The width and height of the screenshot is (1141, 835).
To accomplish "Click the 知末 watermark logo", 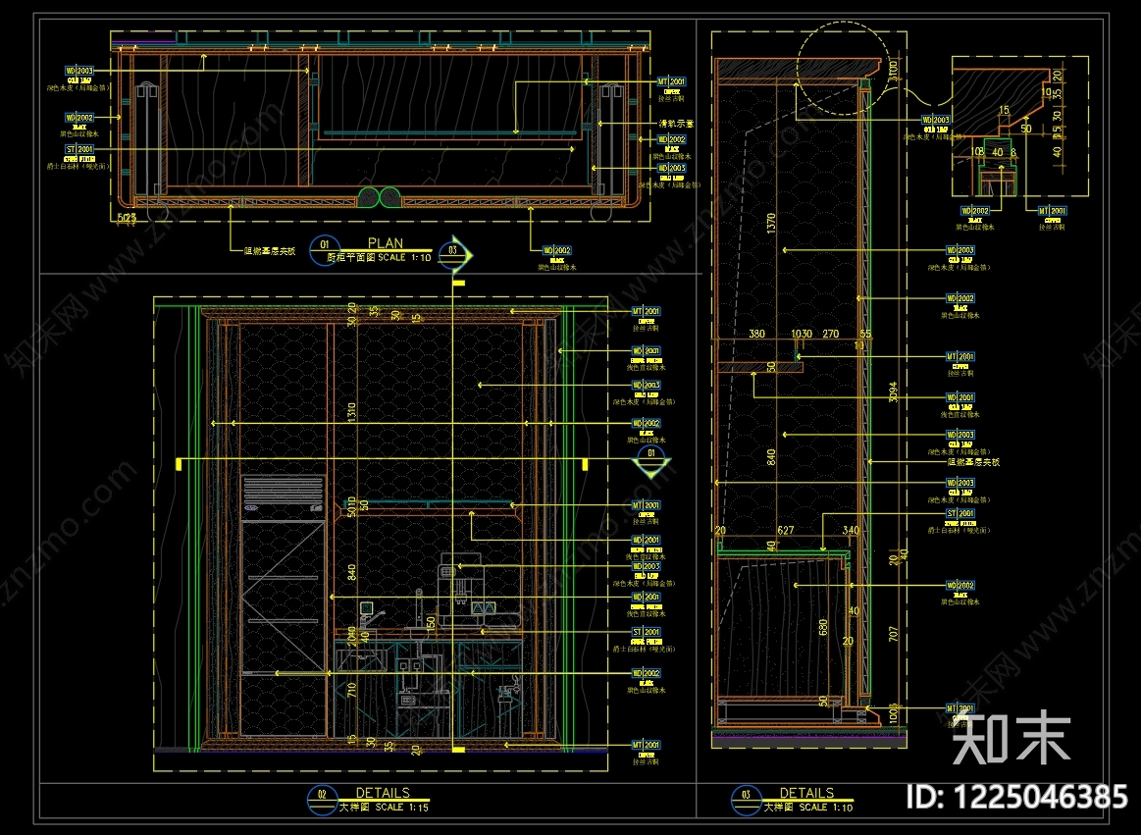I will pos(1011,738).
